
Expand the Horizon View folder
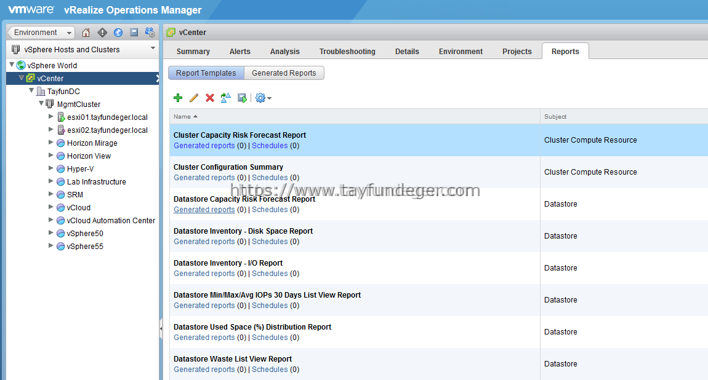tap(50, 156)
